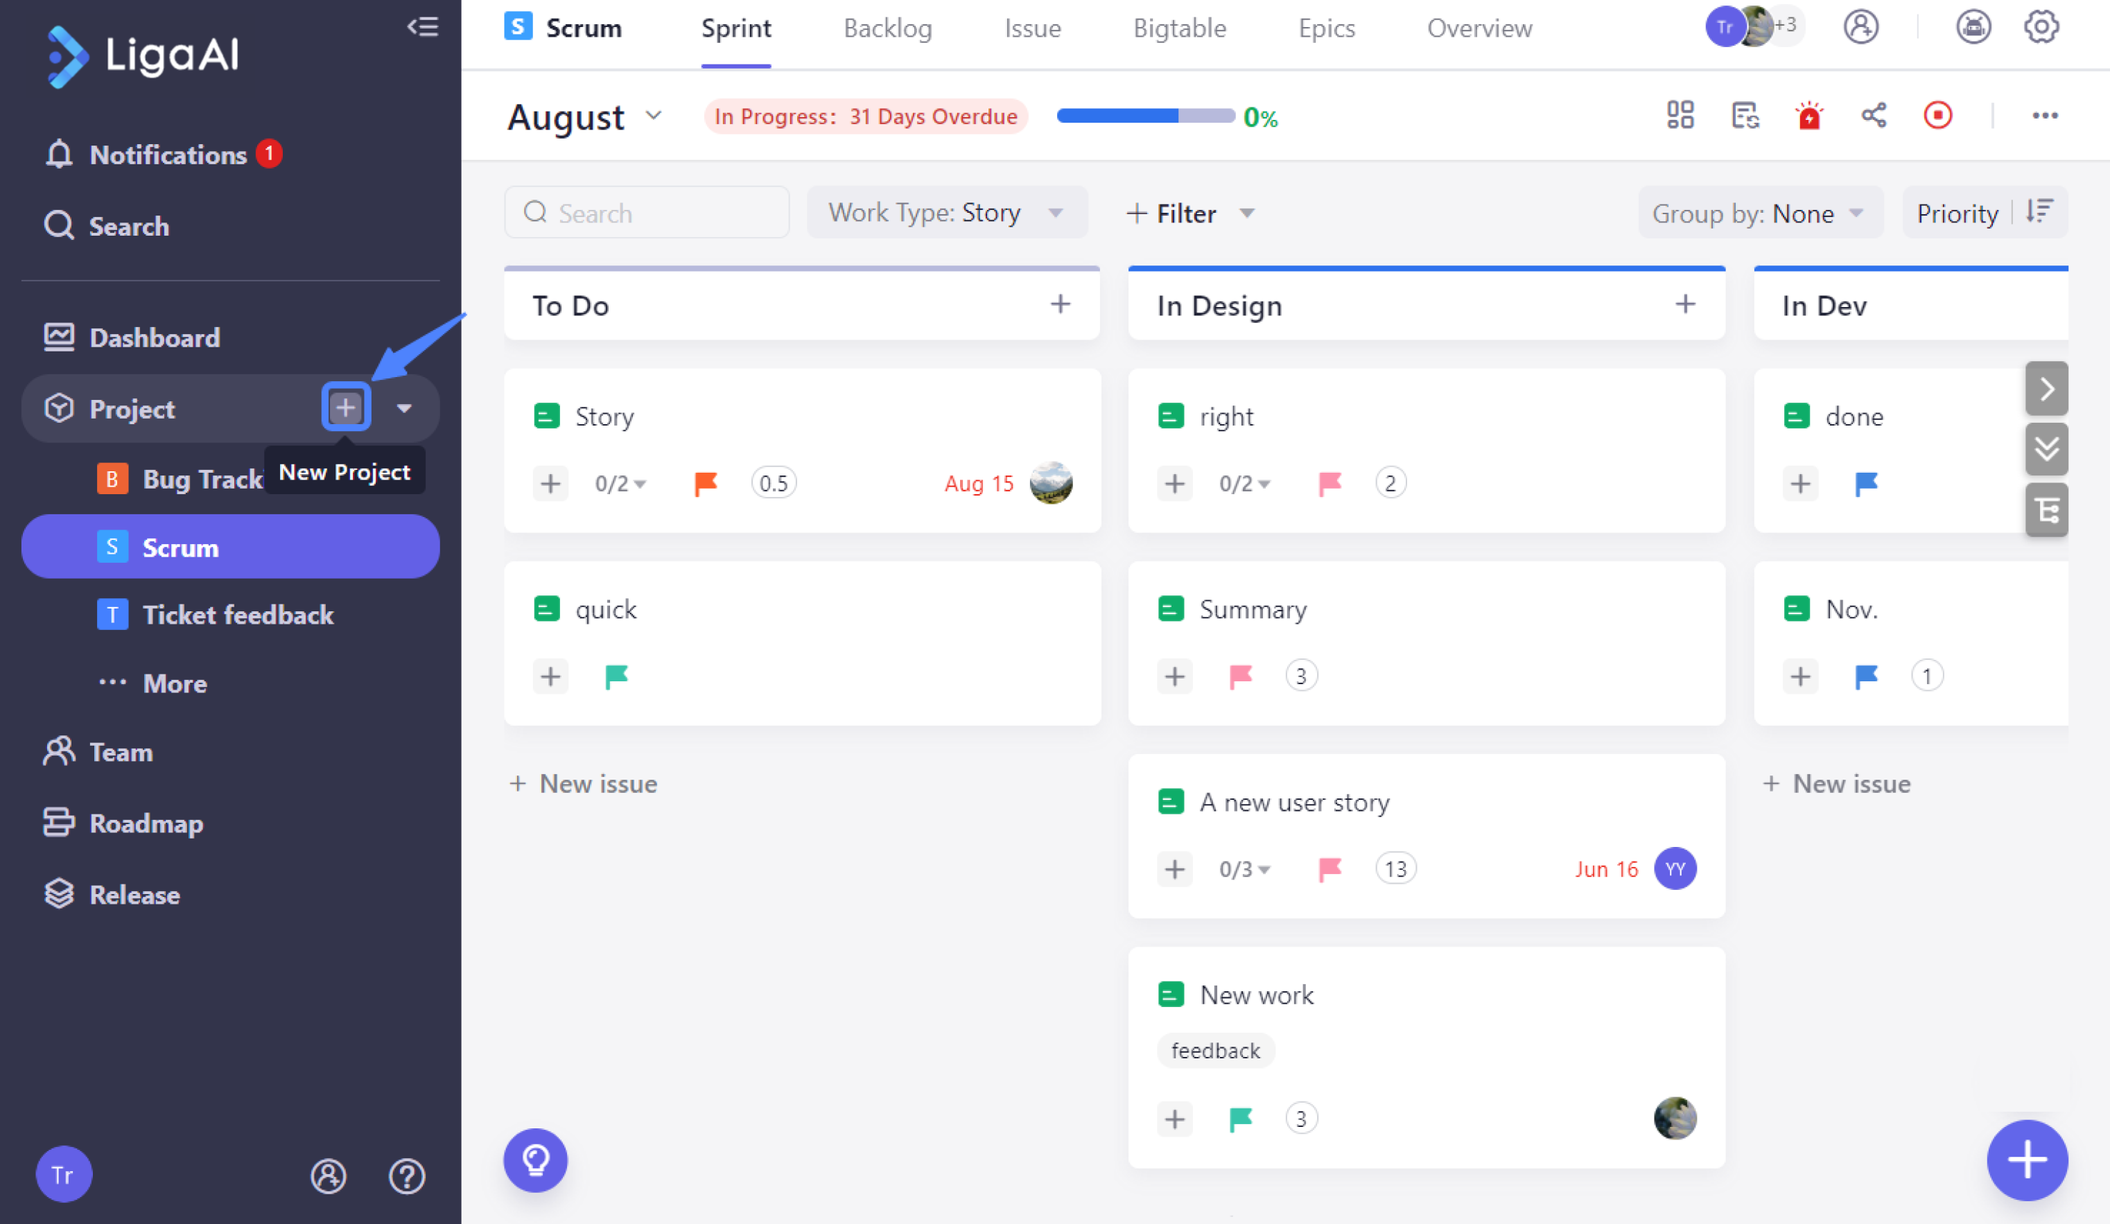Screen dimensions: 2110x1224
Task: Click the share sprint icon
Action: pyautogui.click(x=1874, y=116)
